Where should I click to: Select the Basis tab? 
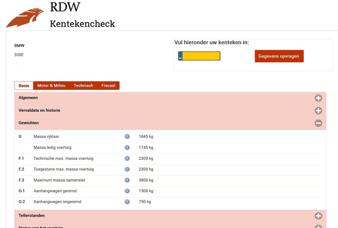click(x=24, y=86)
